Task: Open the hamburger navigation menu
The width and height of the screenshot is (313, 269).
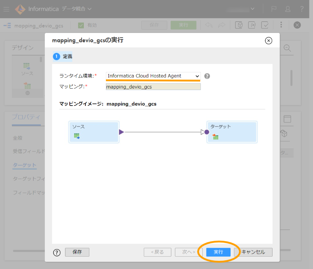Action: [7, 9]
